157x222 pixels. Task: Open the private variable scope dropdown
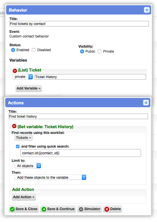point(22,77)
